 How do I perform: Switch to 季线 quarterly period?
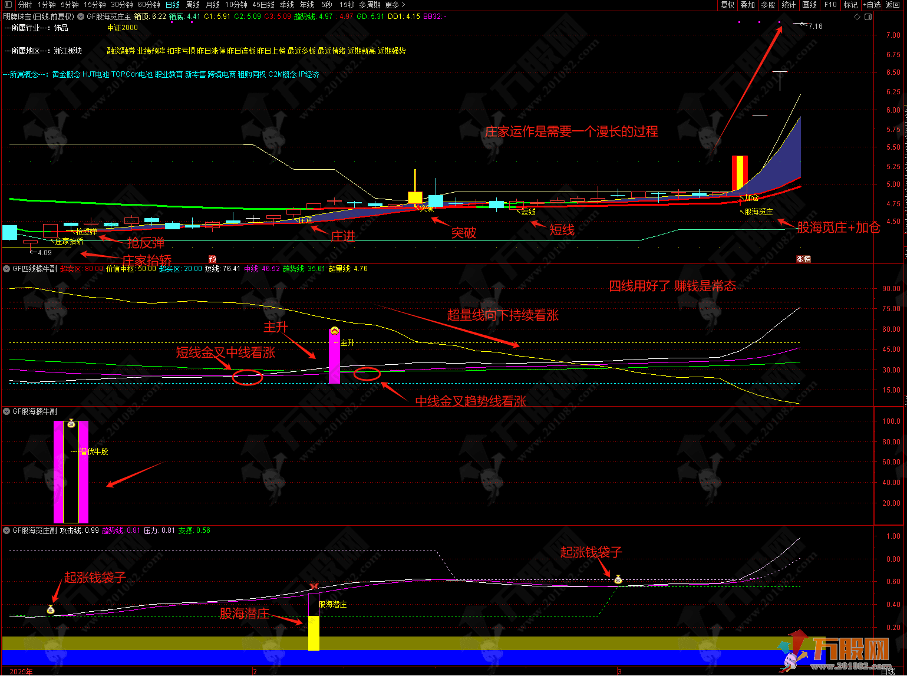tap(287, 5)
